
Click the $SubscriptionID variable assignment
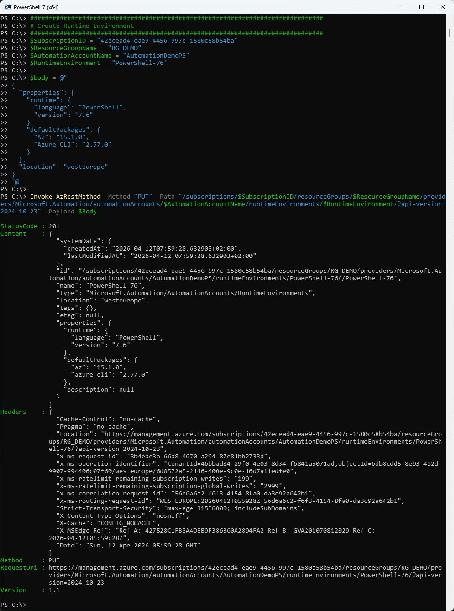(58, 41)
